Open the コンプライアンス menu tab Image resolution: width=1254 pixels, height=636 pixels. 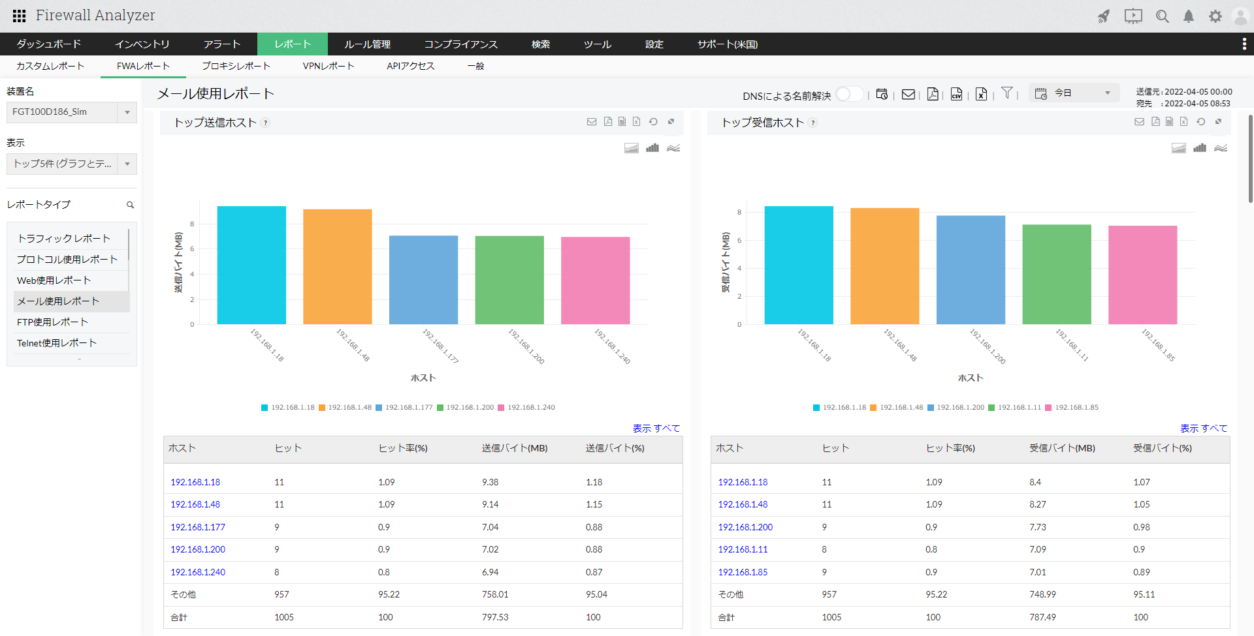click(x=460, y=44)
